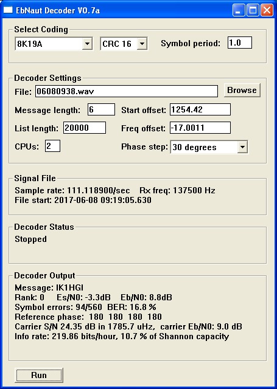The image size is (277, 389).
Task: Expand the CRC 16 dropdown
Action: (124, 44)
